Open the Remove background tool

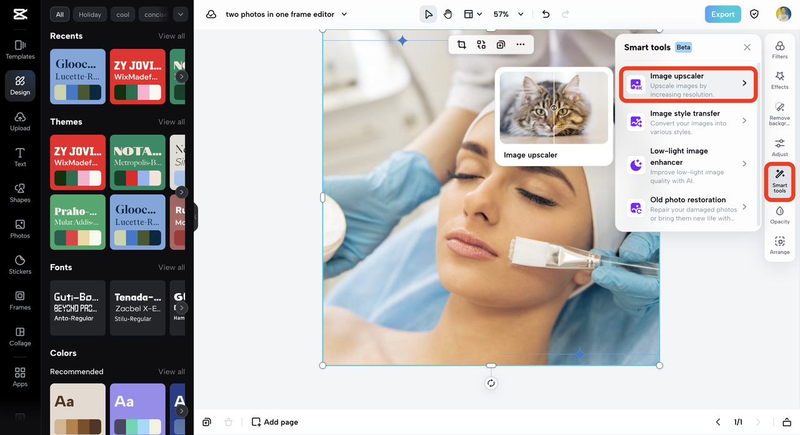click(779, 114)
